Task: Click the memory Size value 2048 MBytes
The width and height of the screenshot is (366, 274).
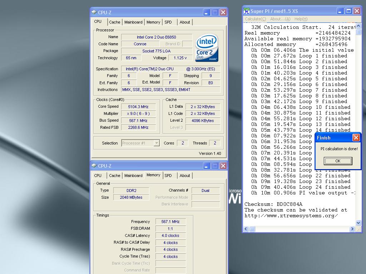Action: 131,197
